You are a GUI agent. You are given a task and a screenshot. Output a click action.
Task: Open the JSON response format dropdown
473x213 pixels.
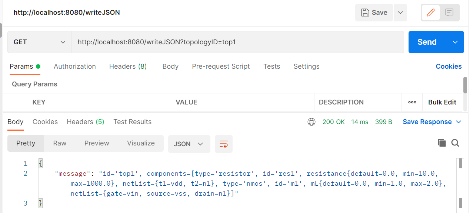click(189, 144)
